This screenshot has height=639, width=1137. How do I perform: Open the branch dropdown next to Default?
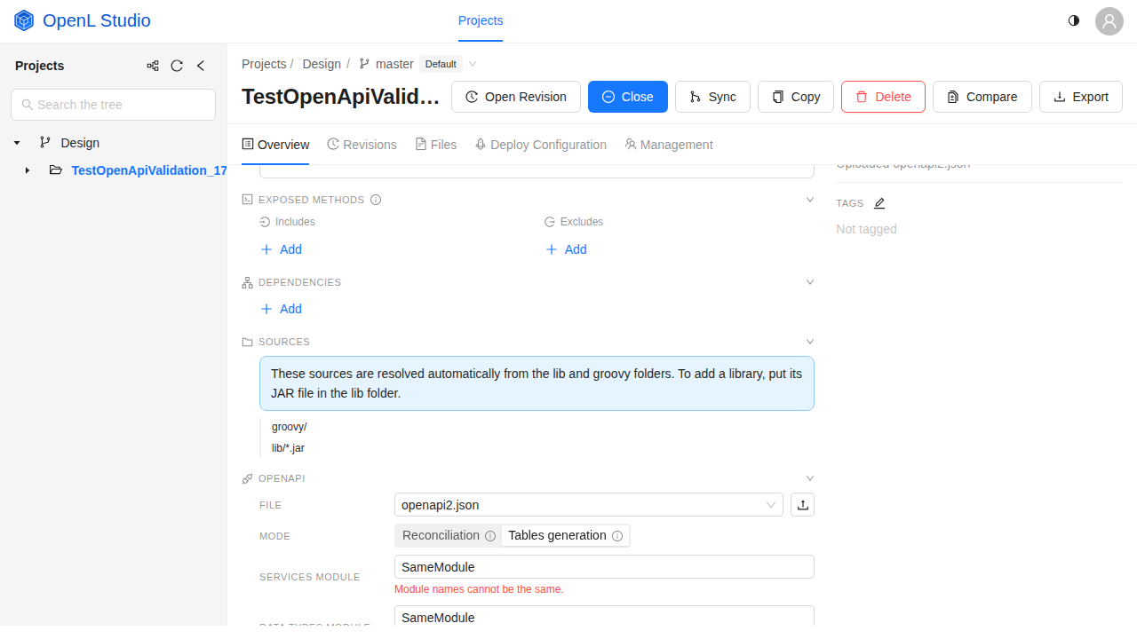pos(473,64)
